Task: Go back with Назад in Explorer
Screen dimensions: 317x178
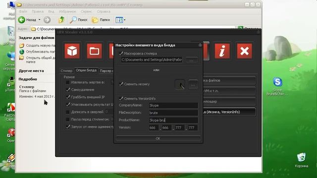Action: click(x=27, y=20)
